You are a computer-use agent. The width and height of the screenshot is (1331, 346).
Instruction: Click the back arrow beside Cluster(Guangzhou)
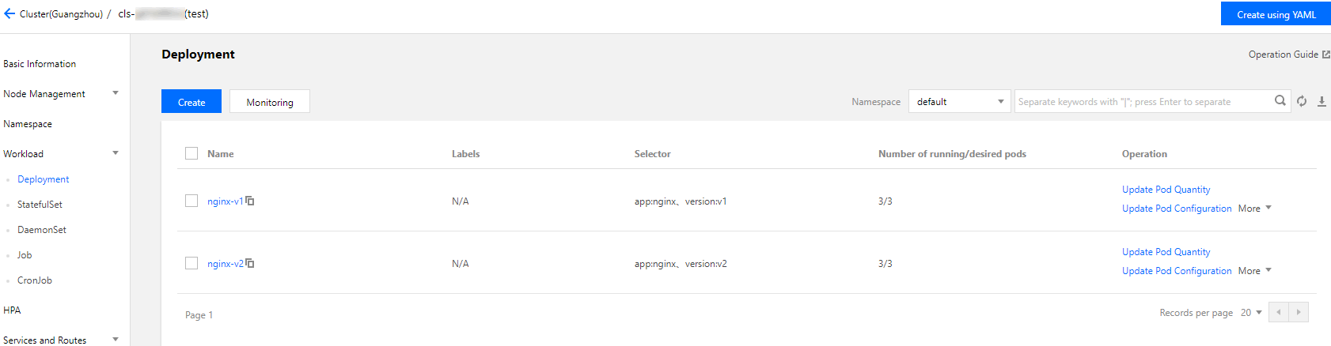9,14
